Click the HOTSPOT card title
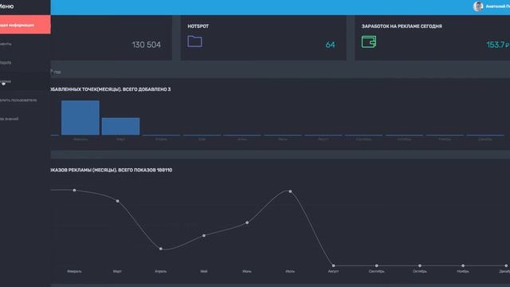 198,26
